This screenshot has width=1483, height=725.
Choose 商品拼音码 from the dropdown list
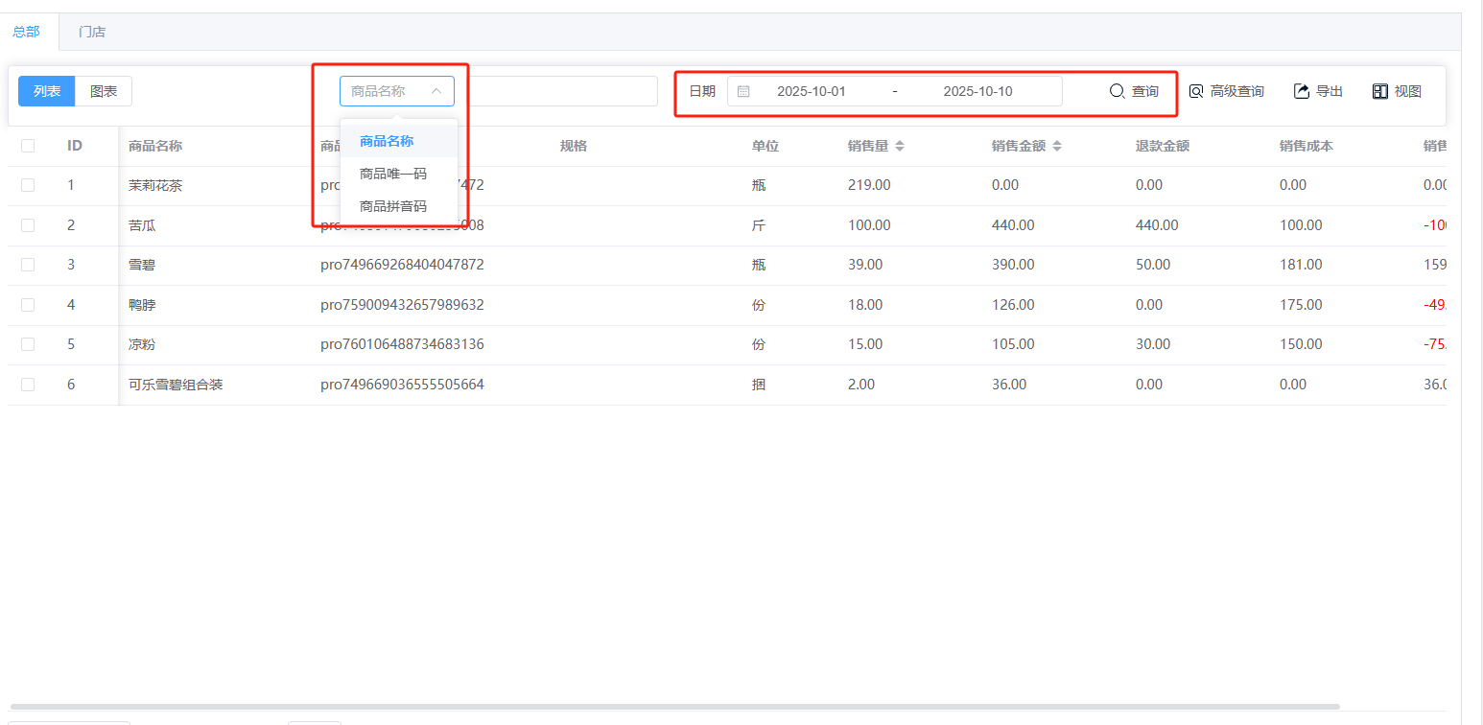[392, 206]
